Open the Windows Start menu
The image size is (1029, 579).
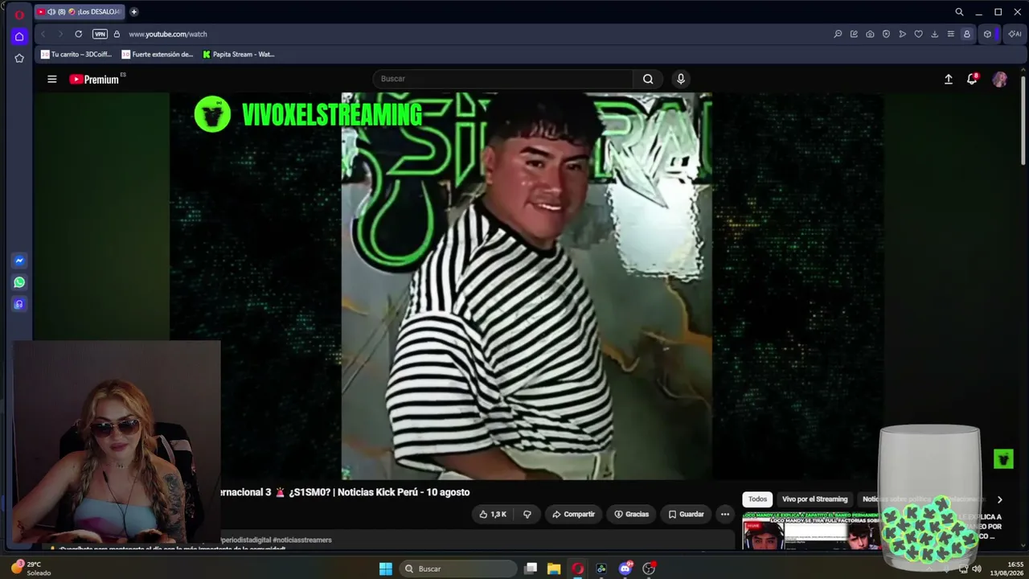click(x=386, y=569)
